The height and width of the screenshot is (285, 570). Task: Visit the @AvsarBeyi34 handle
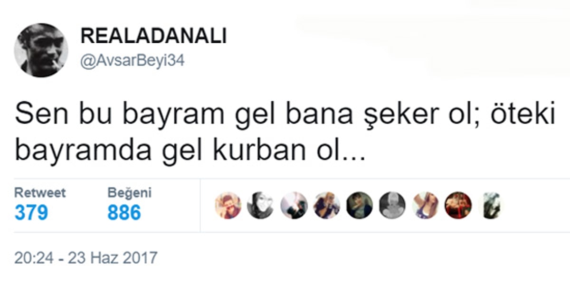[x=133, y=61]
